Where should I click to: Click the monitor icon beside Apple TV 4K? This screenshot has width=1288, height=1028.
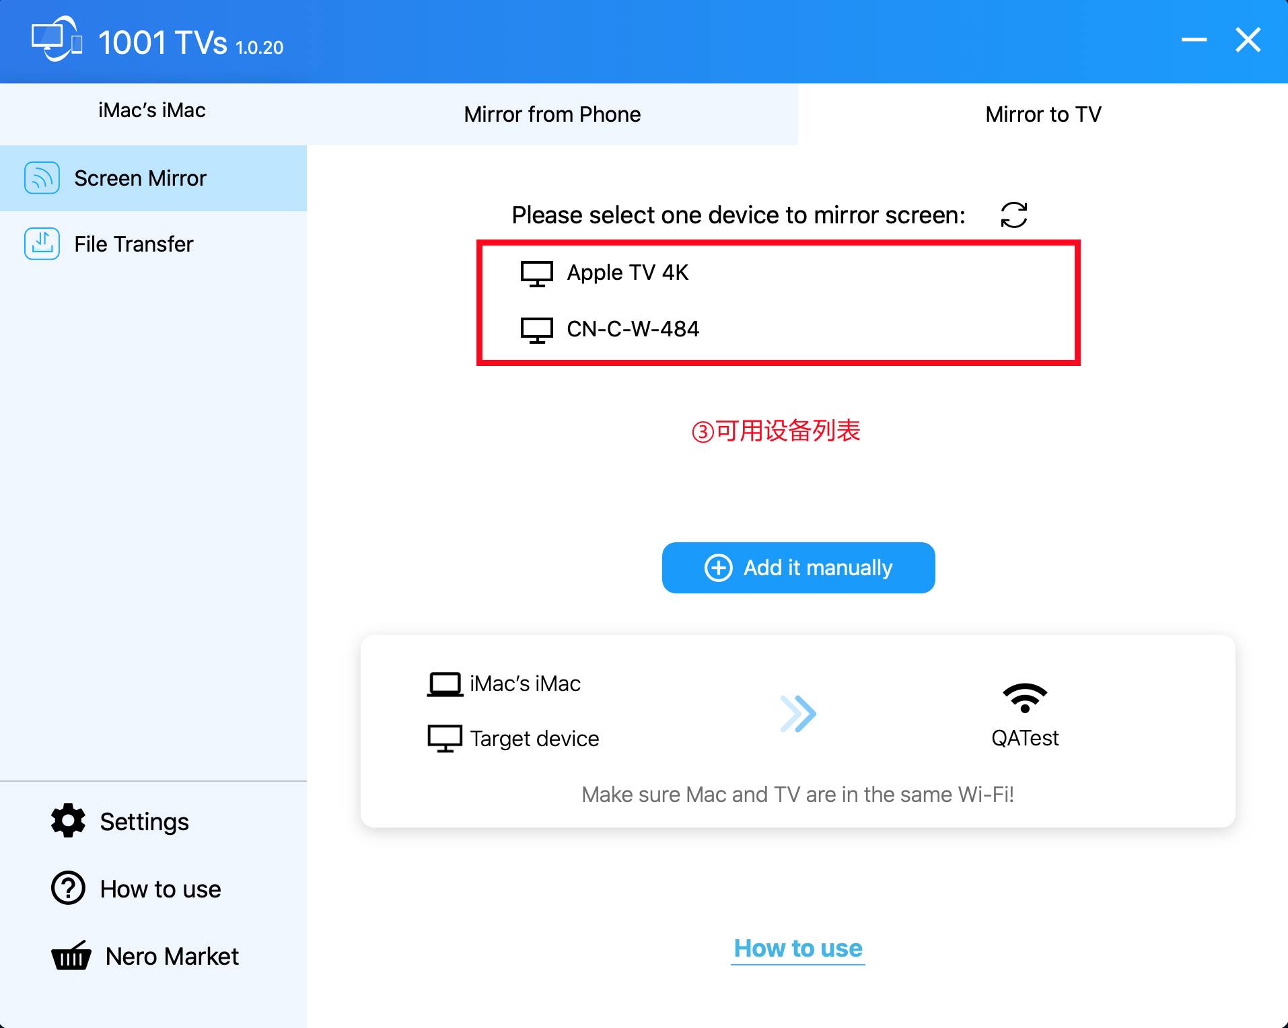coord(536,274)
